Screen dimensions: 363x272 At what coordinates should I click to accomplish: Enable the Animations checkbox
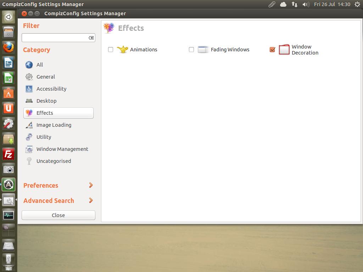tap(111, 50)
